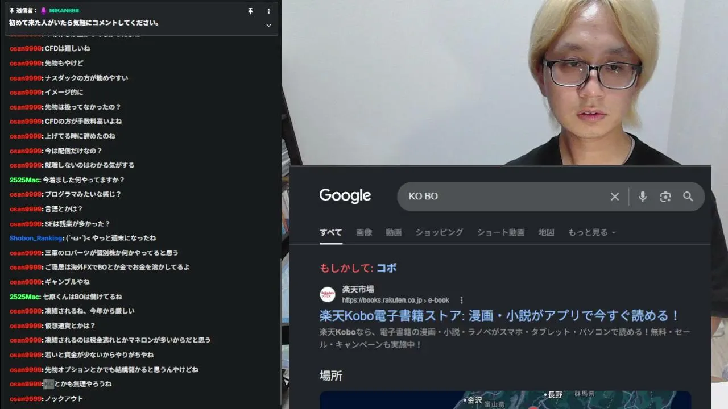
Task: Click the chat message "就職しないのはわかる気がする"
Action: tap(90, 165)
